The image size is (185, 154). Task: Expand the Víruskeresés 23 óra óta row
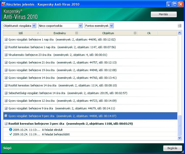(x=6, y=55)
